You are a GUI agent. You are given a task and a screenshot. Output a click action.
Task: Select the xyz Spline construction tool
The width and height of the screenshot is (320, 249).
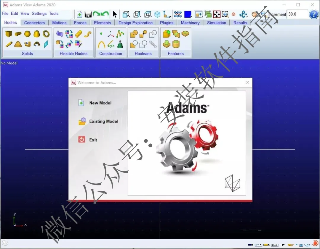(111, 44)
